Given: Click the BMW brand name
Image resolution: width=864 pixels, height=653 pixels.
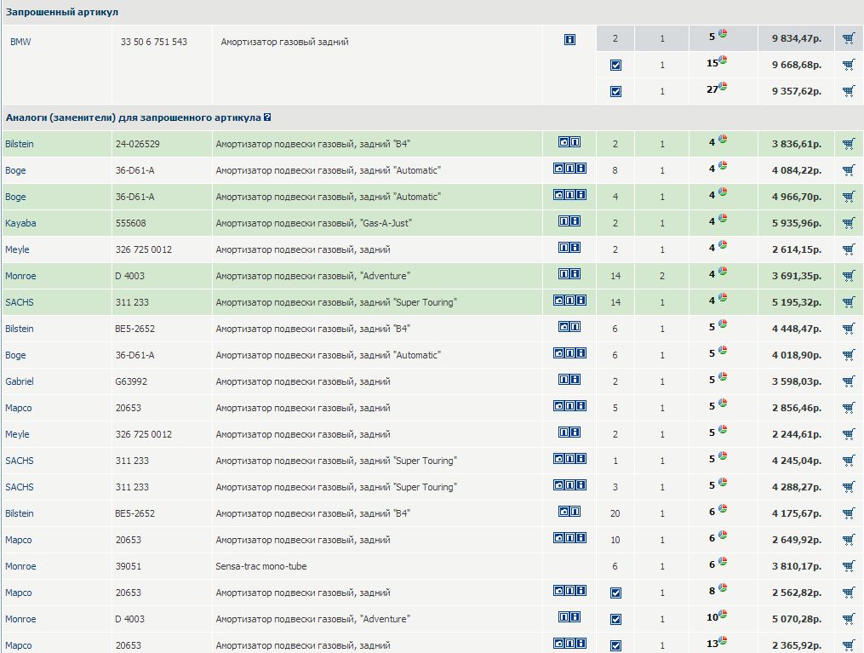Looking at the screenshot, I should 20,42.
